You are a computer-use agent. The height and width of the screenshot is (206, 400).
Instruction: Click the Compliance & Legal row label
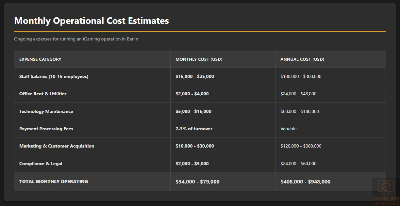click(x=41, y=164)
